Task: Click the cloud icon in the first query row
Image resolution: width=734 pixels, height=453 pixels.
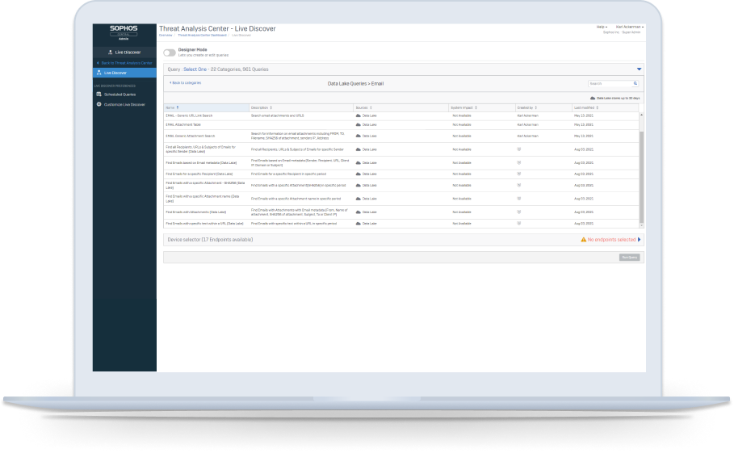Action: point(358,115)
